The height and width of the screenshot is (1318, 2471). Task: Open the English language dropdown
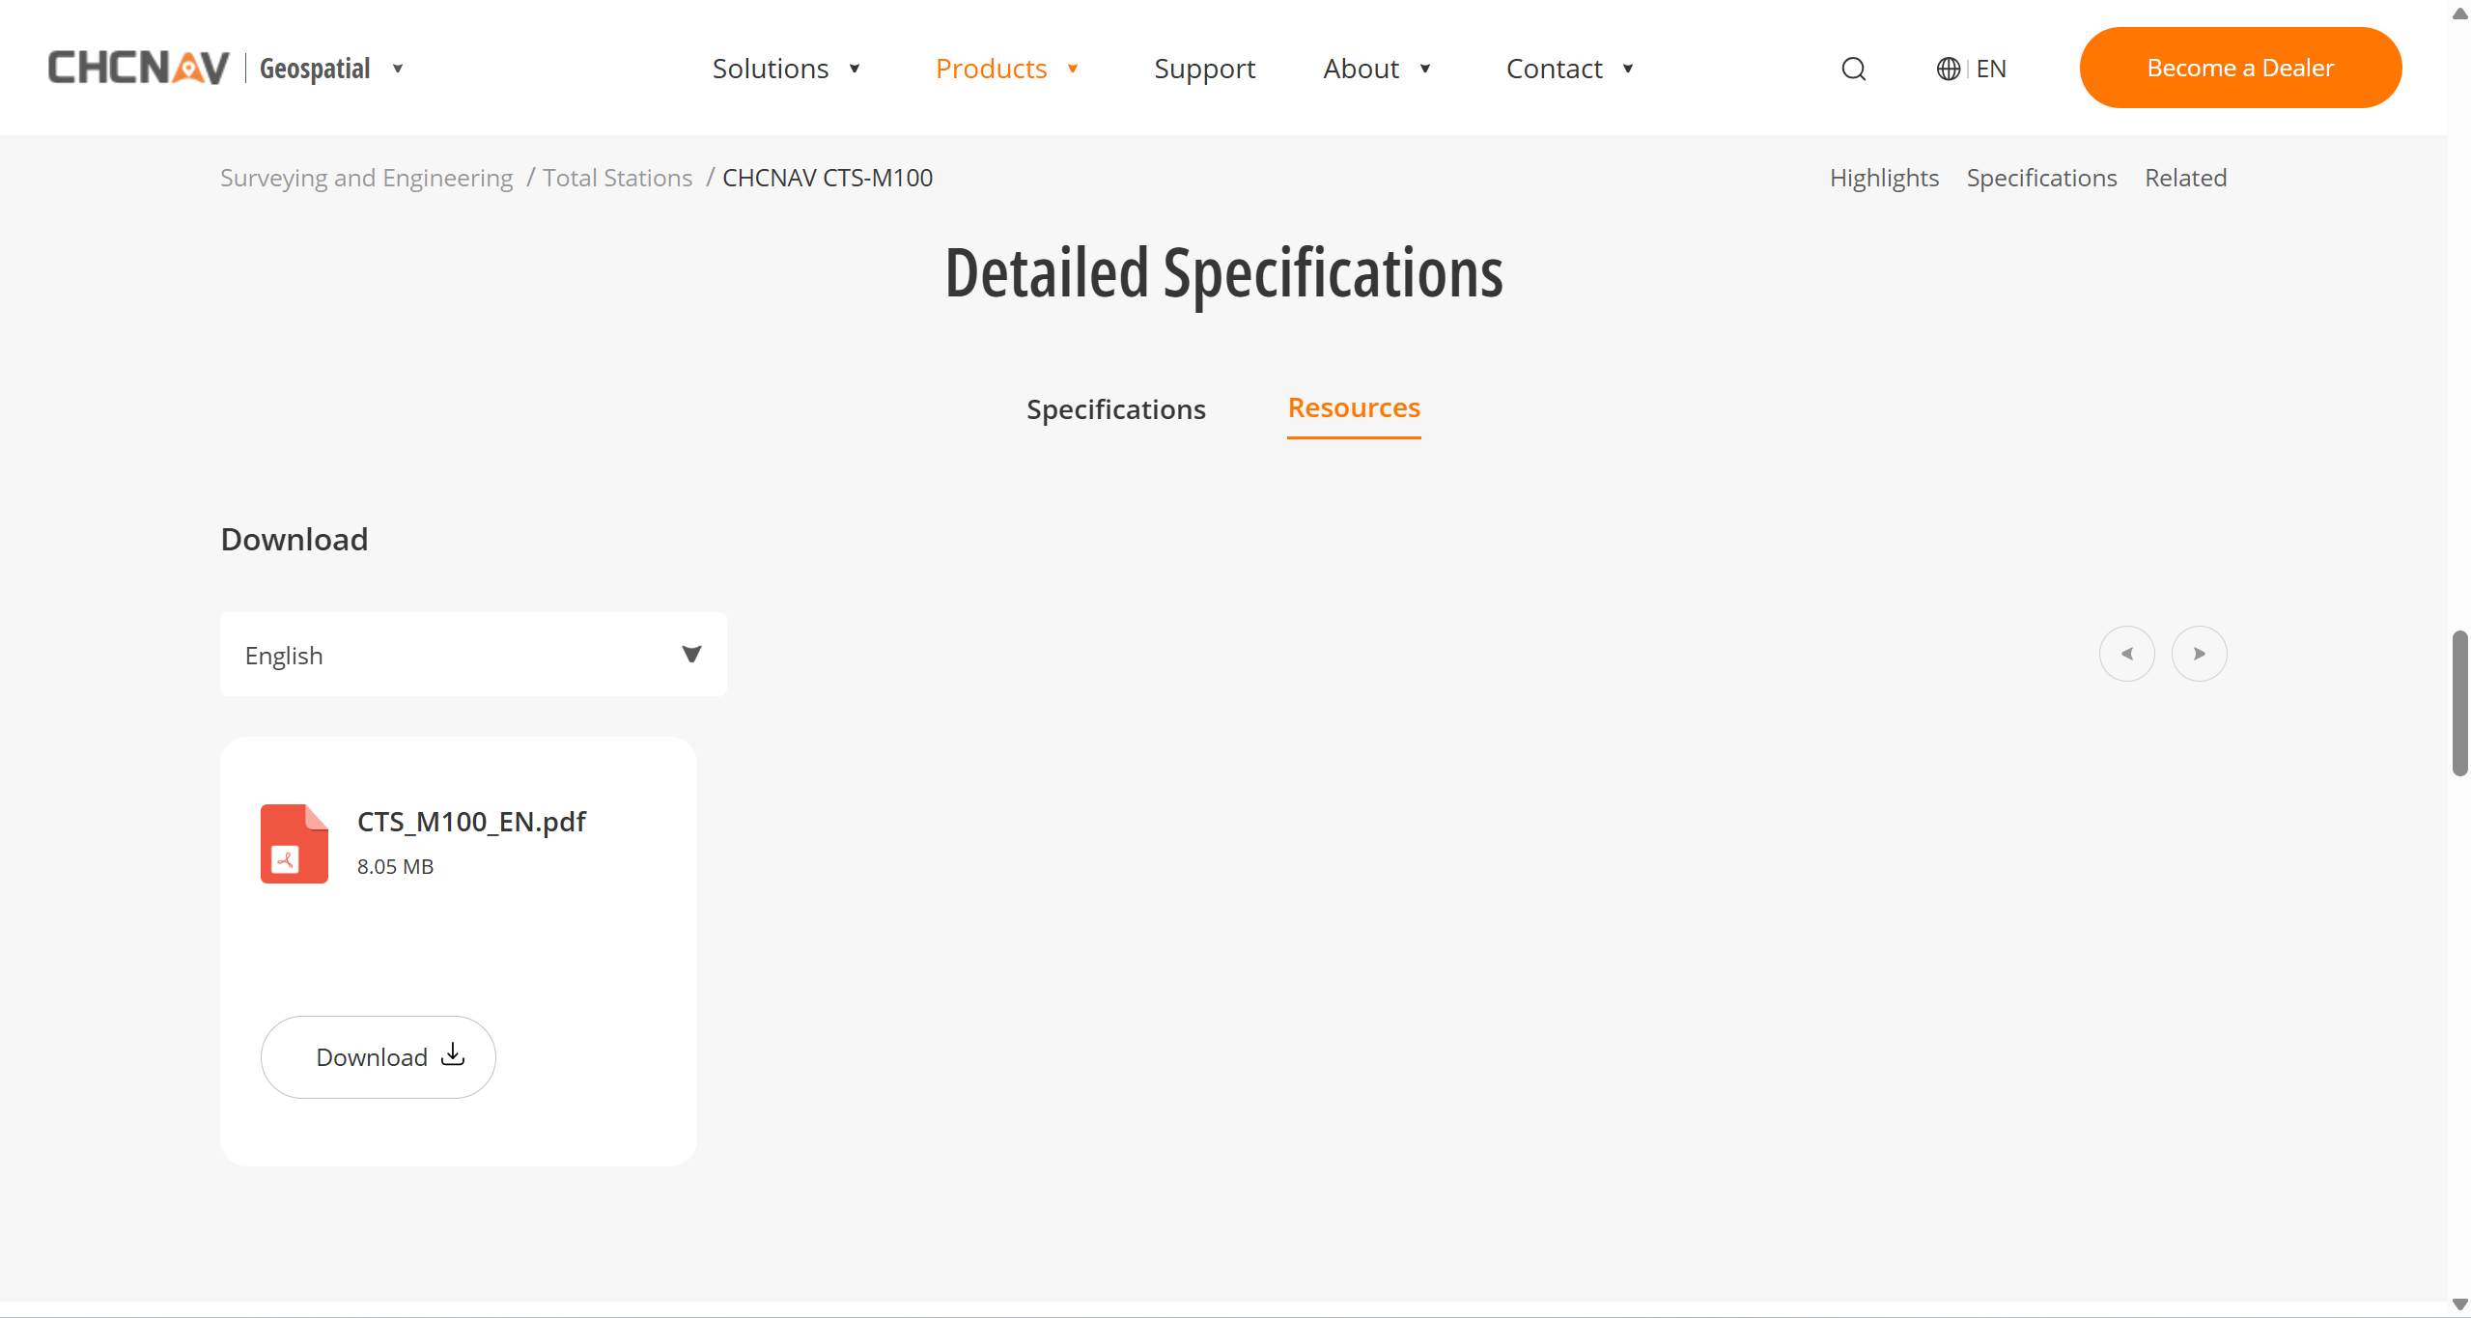click(473, 655)
